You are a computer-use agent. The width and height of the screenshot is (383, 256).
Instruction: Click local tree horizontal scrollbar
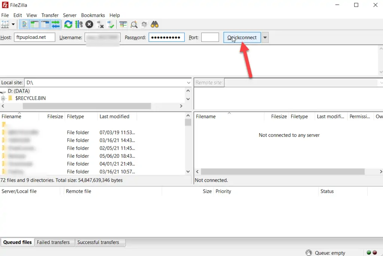point(87,106)
